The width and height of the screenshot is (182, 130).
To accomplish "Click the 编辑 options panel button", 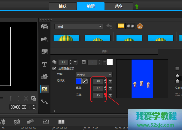I will point(105,51).
